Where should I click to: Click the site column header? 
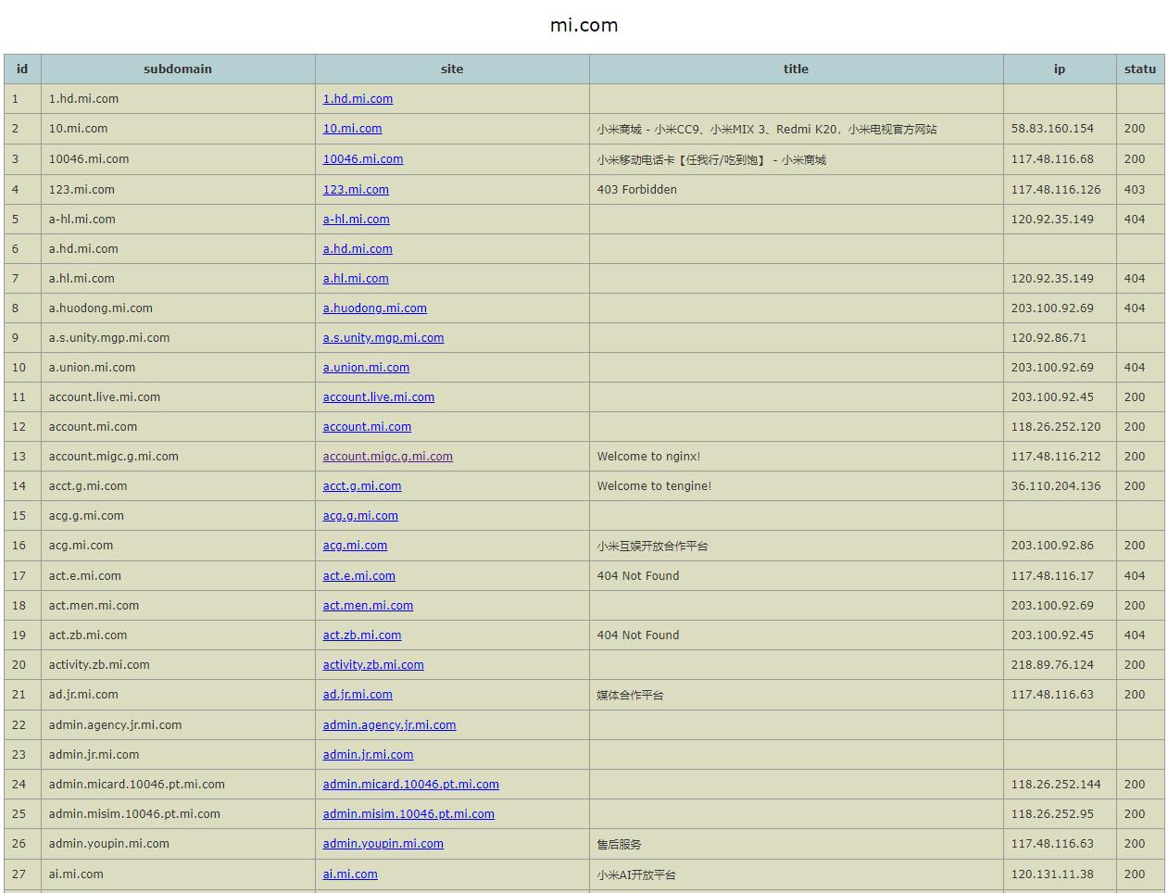pyautogui.click(x=452, y=69)
